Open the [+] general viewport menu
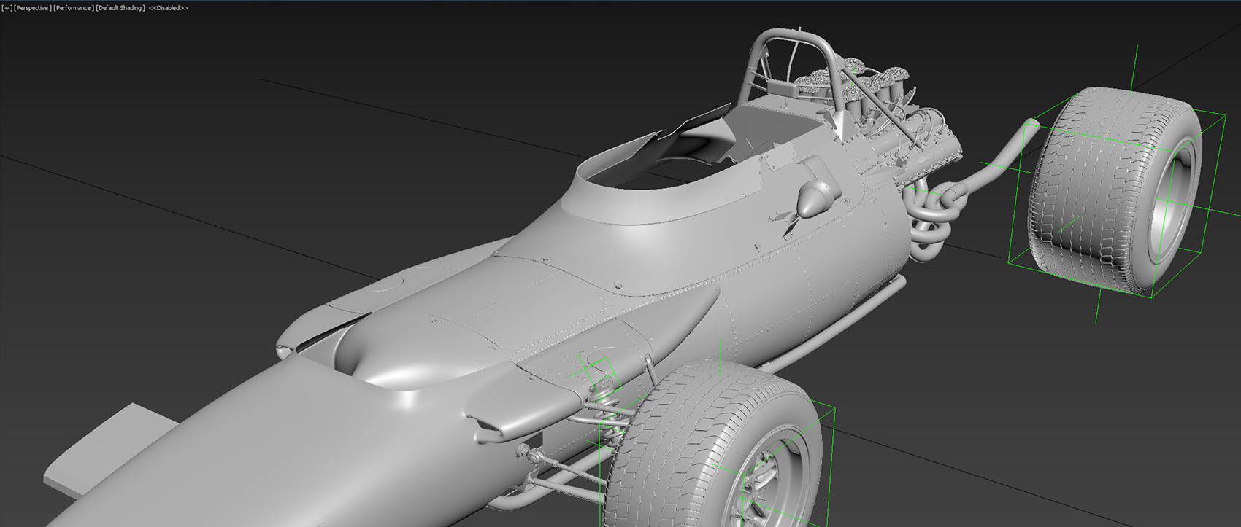The width and height of the screenshot is (1241, 527). pyautogui.click(x=7, y=8)
